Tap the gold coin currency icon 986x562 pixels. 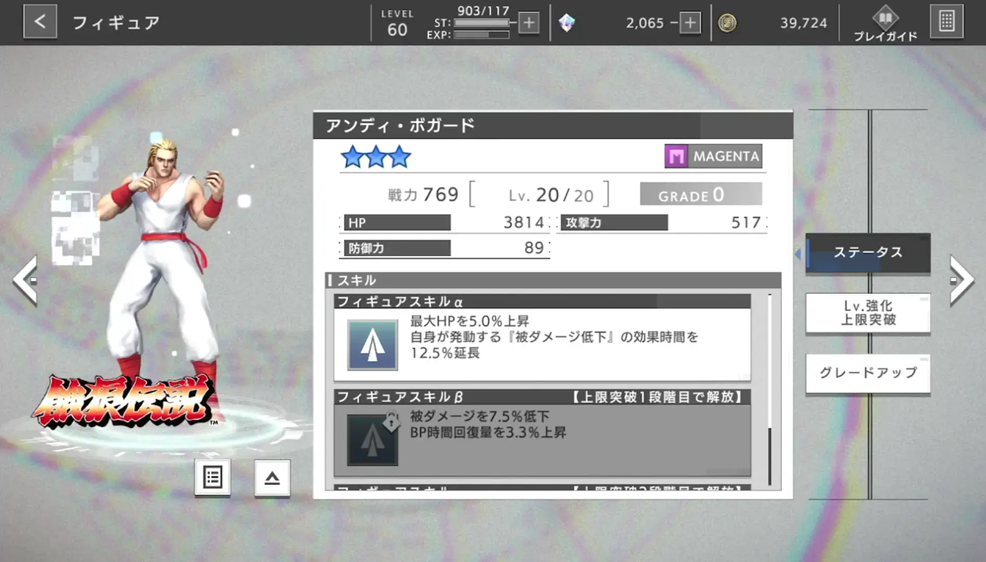pos(727,23)
